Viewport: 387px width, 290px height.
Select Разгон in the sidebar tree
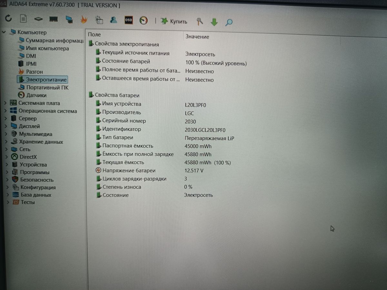pyautogui.click(x=34, y=72)
